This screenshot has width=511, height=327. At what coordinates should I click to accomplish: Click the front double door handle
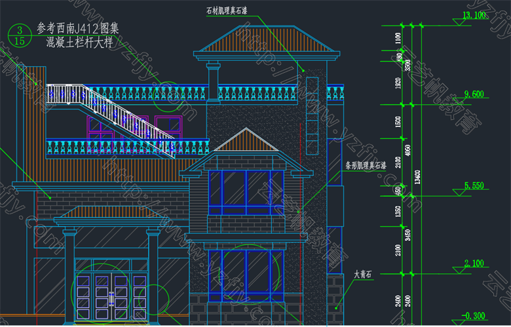pos(111,299)
